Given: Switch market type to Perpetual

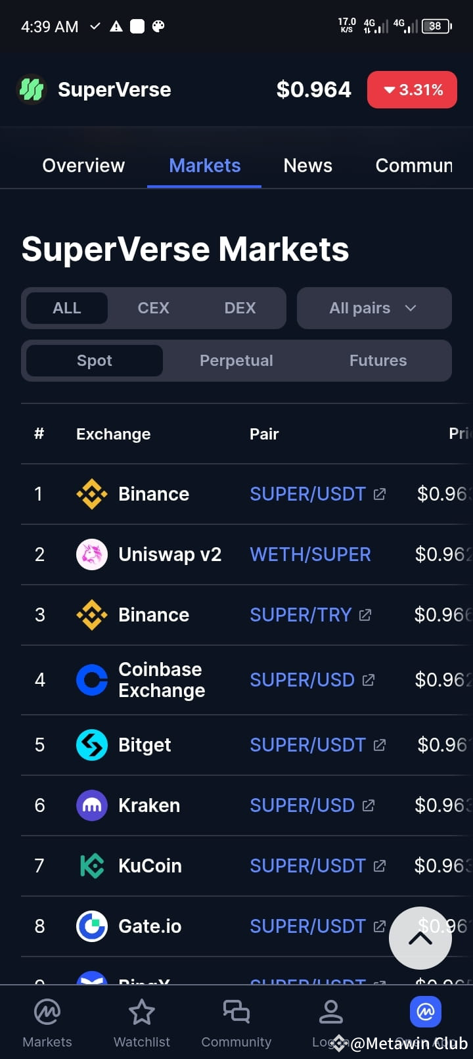Looking at the screenshot, I should click(236, 361).
